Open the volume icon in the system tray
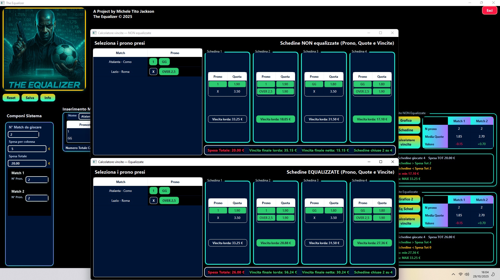The image size is (500, 280). pyautogui.click(x=466, y=274)
